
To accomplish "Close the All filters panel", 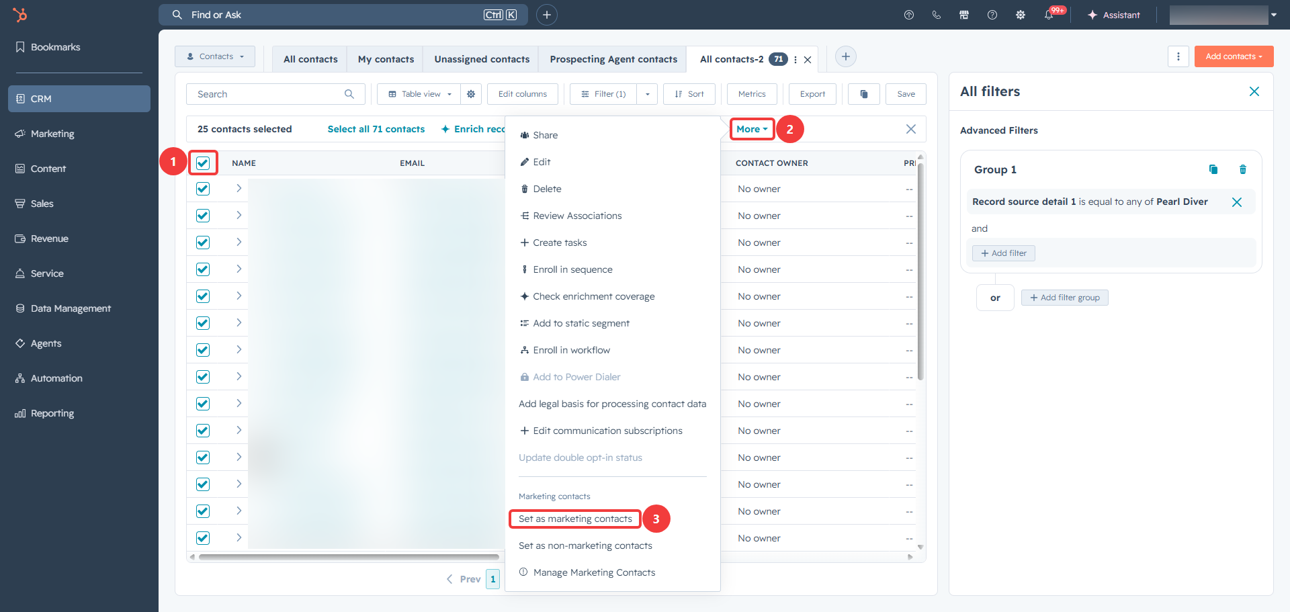I will coord(1254,91).
